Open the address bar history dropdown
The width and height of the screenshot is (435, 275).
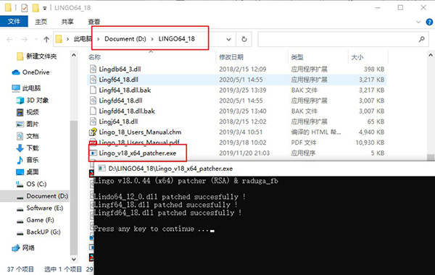click(x=228, y=39)
